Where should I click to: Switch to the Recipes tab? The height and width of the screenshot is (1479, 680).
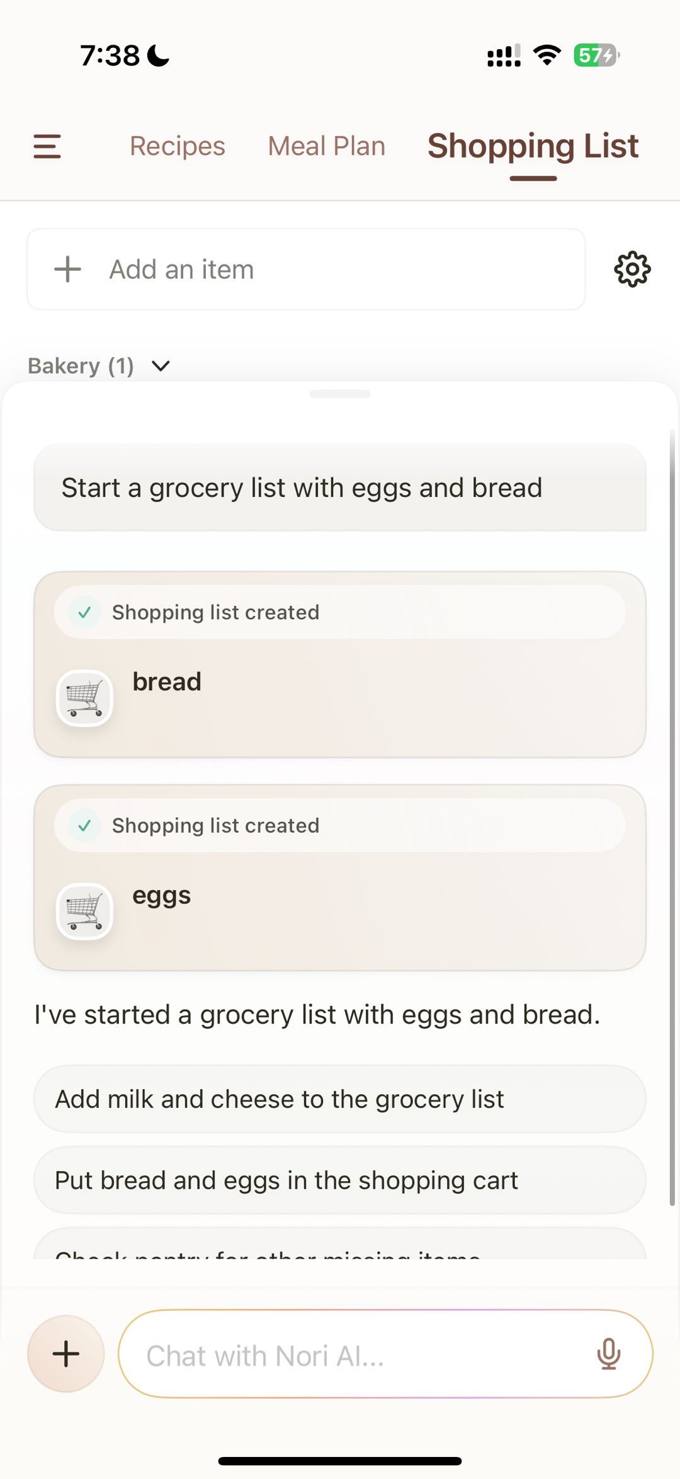tap(178, 146)
